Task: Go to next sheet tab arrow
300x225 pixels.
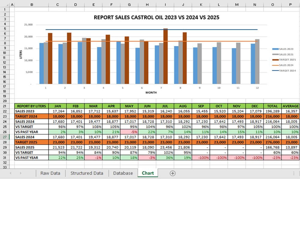Action: click(x=21, y=173)
